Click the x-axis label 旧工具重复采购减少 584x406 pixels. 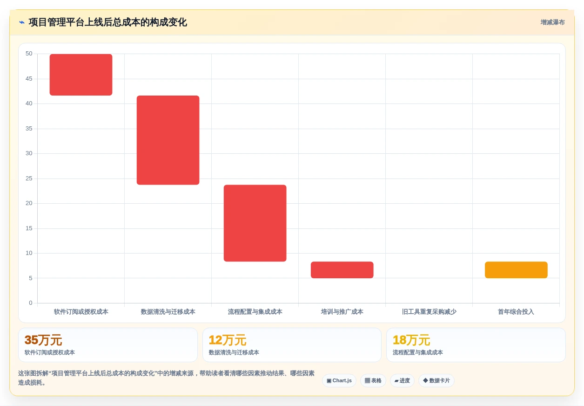[x=429, y=312]
